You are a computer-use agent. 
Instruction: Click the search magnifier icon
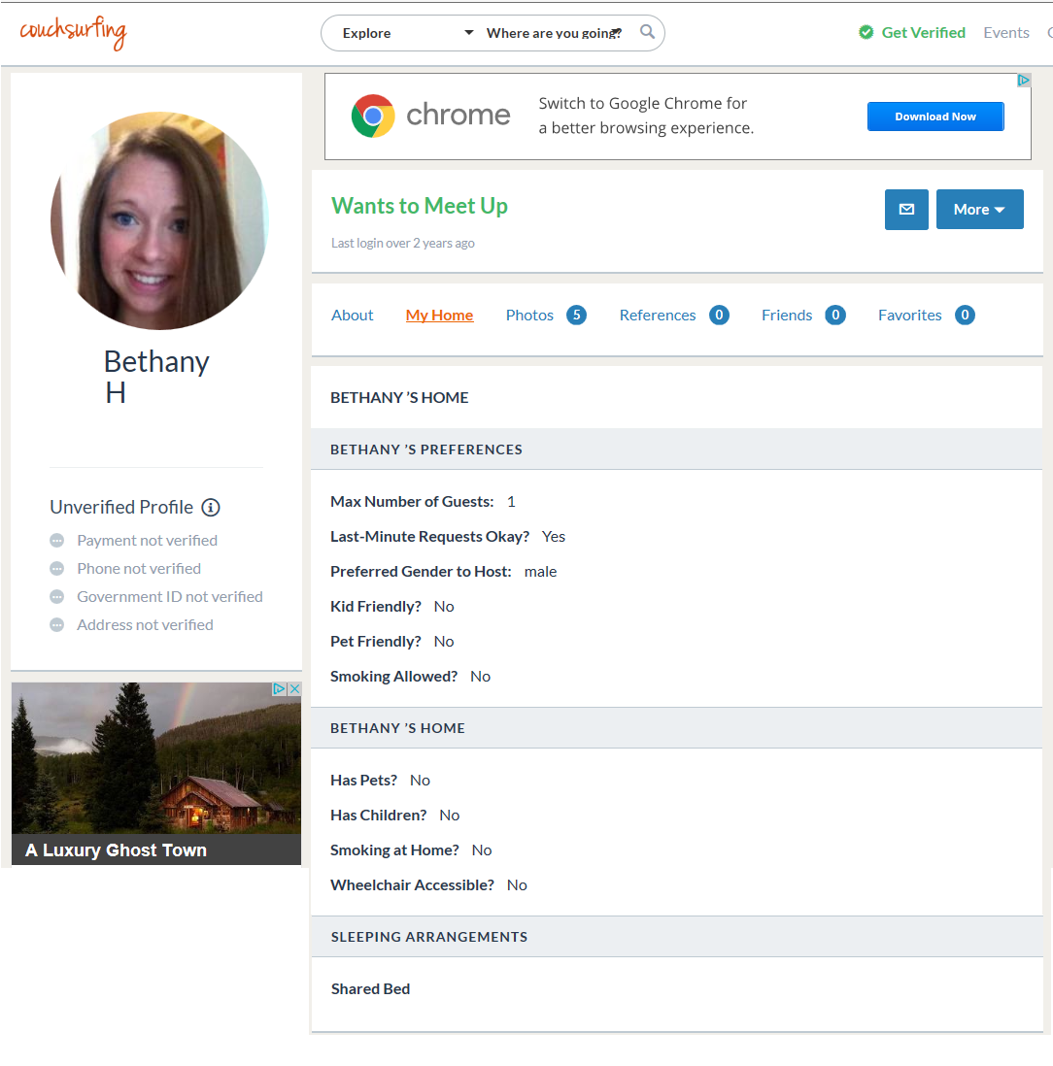[647, 32]
